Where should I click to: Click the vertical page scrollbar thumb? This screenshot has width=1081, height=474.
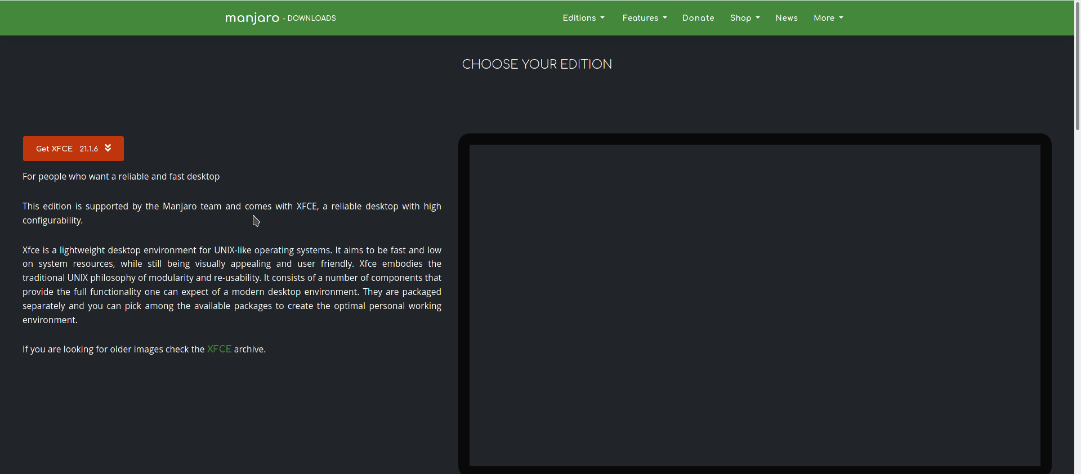[1077, 68]
